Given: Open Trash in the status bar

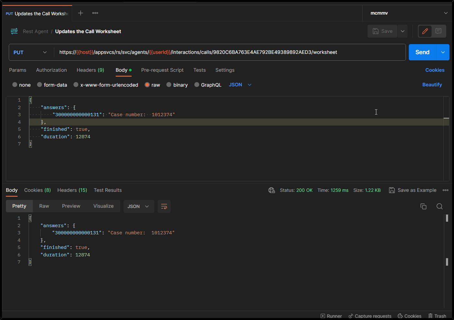Looking at the screenshot, I should click(x=437, y=316).
